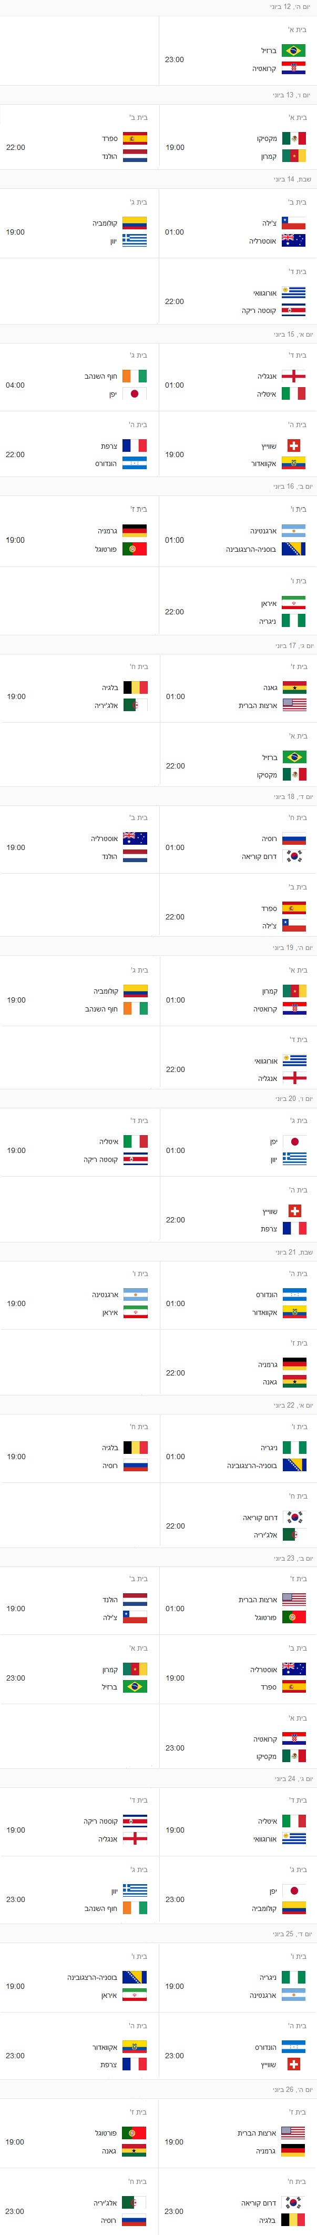
Task: Click Bosnia-Herzegovina flag in the June 16 match
Action: pos(294,548)
